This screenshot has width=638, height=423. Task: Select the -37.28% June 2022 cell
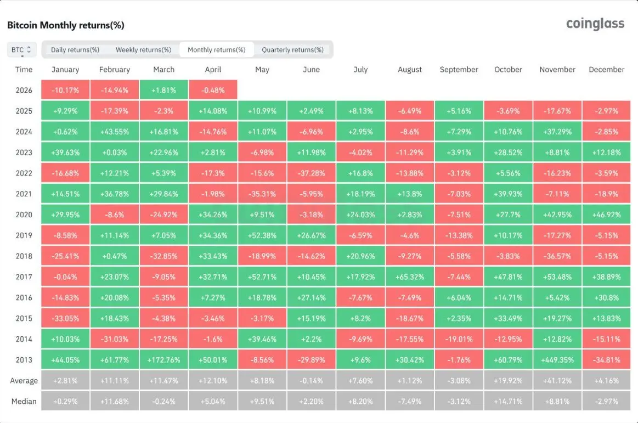click(x=311, y=173)
